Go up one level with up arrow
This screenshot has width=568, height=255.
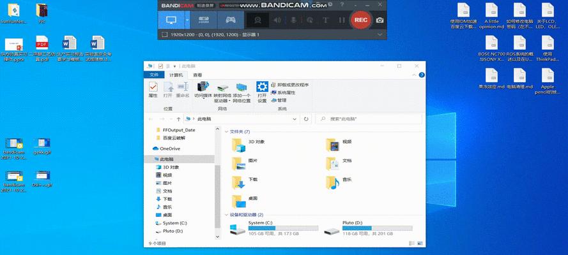(179, 119)
